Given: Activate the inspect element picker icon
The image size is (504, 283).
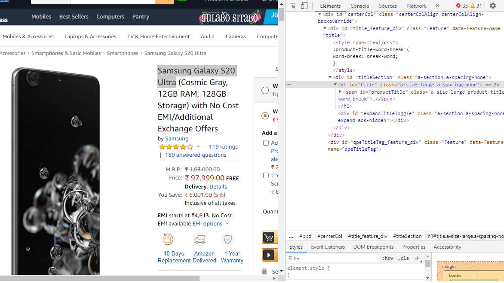Looking at the screenshot, I should point(292,6).
